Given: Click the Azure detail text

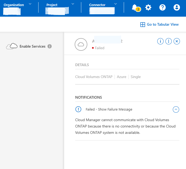Looking at the screenshot, I should [x=121, y=77].
